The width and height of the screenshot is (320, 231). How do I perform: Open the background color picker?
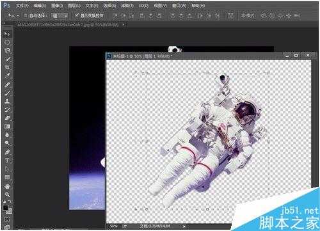coord(10,211)
